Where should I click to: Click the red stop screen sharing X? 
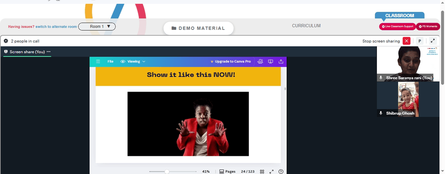coord(406,41)
